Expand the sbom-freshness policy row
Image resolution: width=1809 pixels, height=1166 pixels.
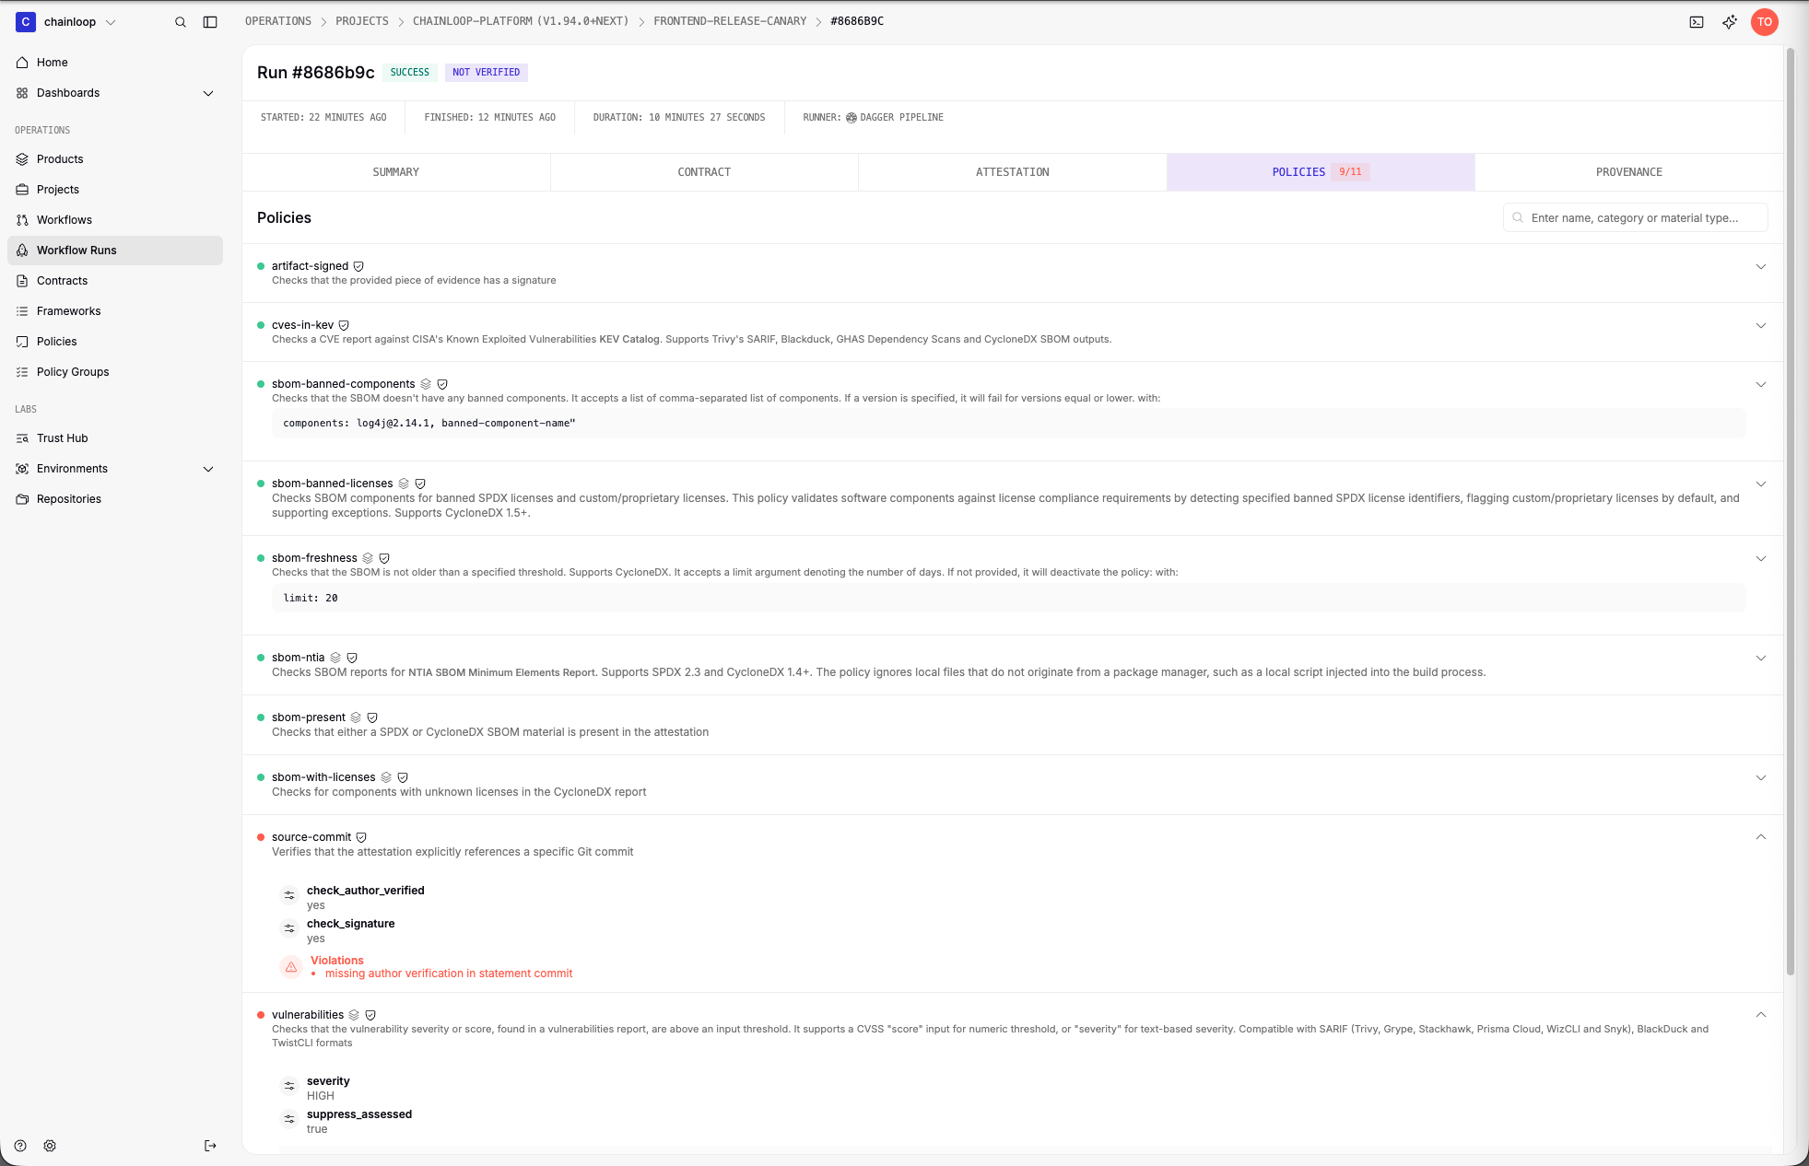[x=1761, y=559]
